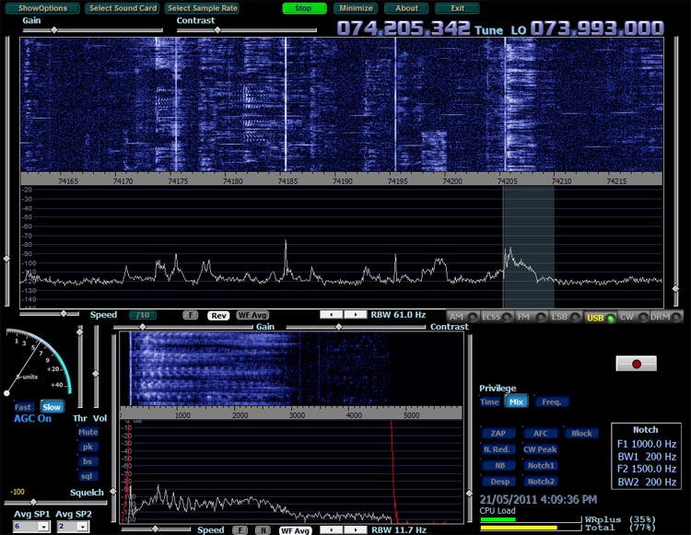The height and width of the screenshot is (535, 691).
Task: Click the Squelch level slider
Action: 53,503
